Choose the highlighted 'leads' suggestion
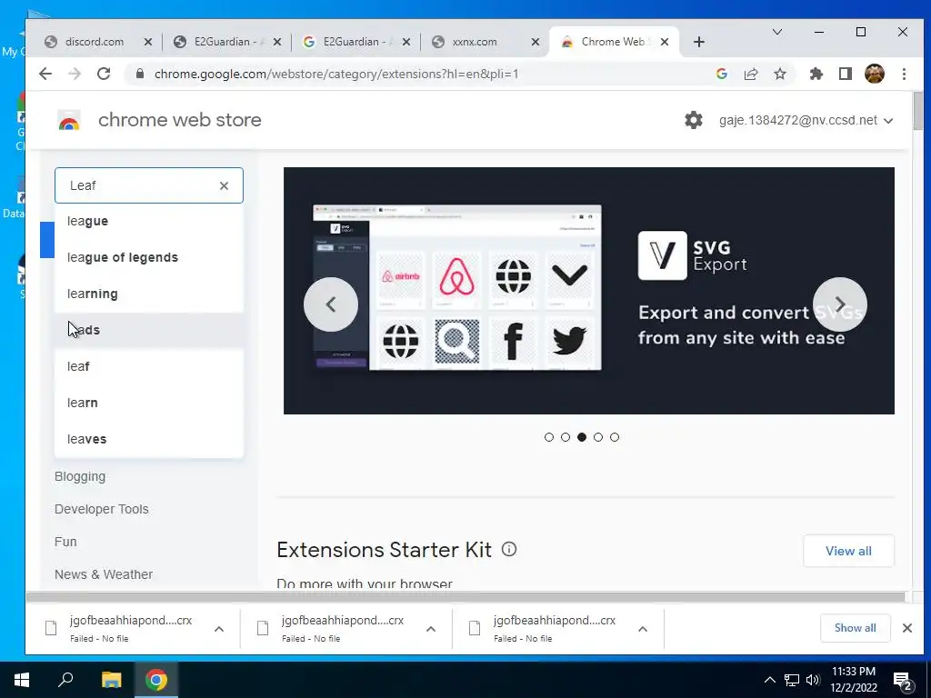This screenshot has height=698, width=931. tap(149, 330)
